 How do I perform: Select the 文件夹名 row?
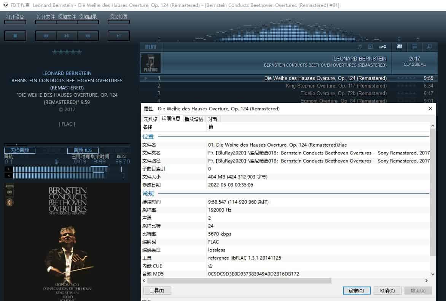coord(285,153)
